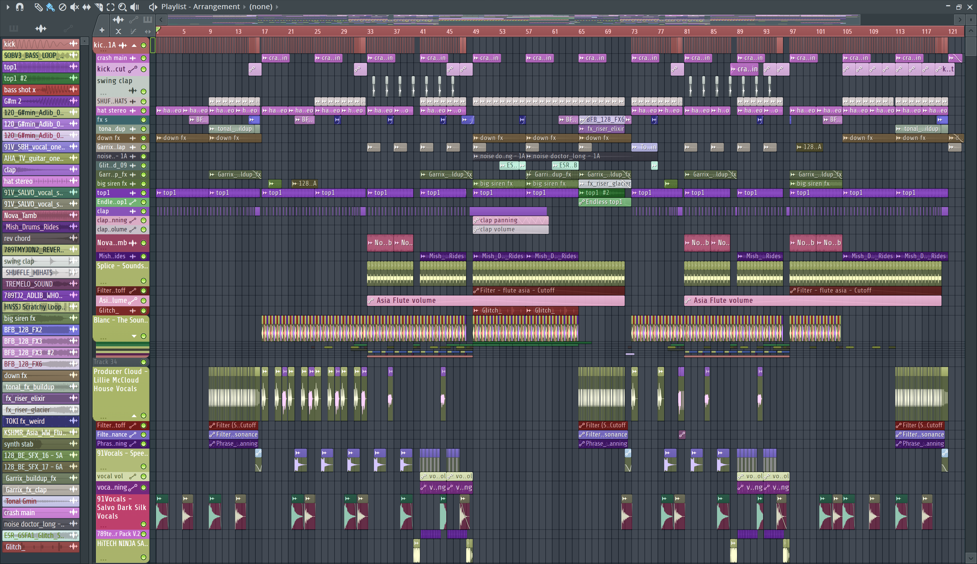Viewport: 977px width, 564px height.
Task: Click the green playhead start marker
Action: click(x=158, y=30)
